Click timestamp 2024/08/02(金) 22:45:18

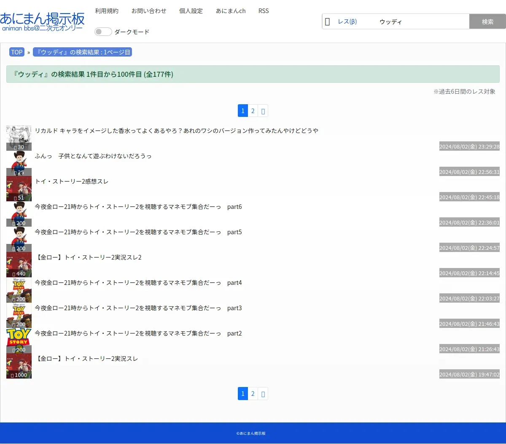(469, 197)
